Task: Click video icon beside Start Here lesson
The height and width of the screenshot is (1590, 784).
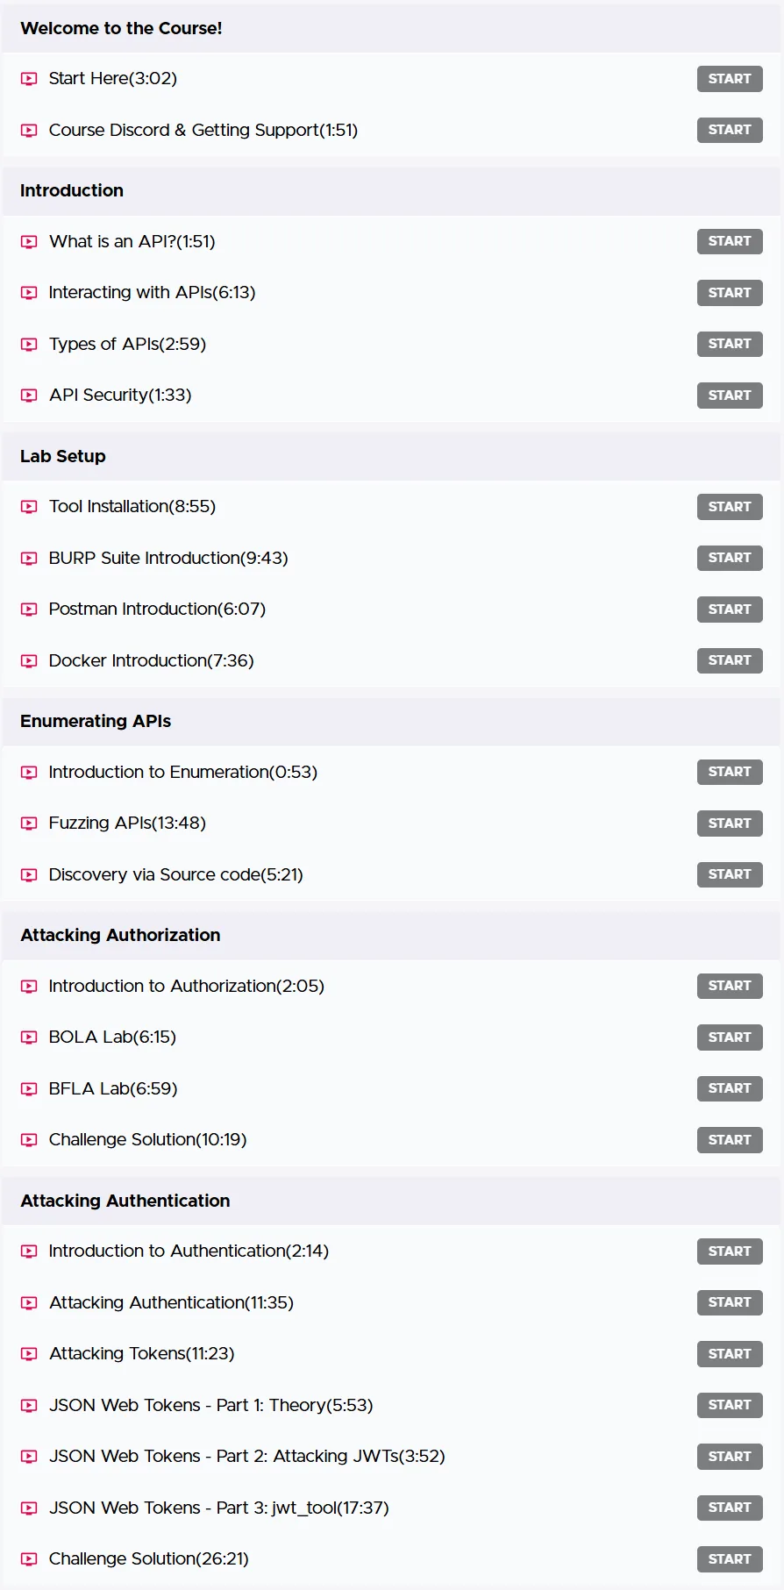Action: pos(29,79)
